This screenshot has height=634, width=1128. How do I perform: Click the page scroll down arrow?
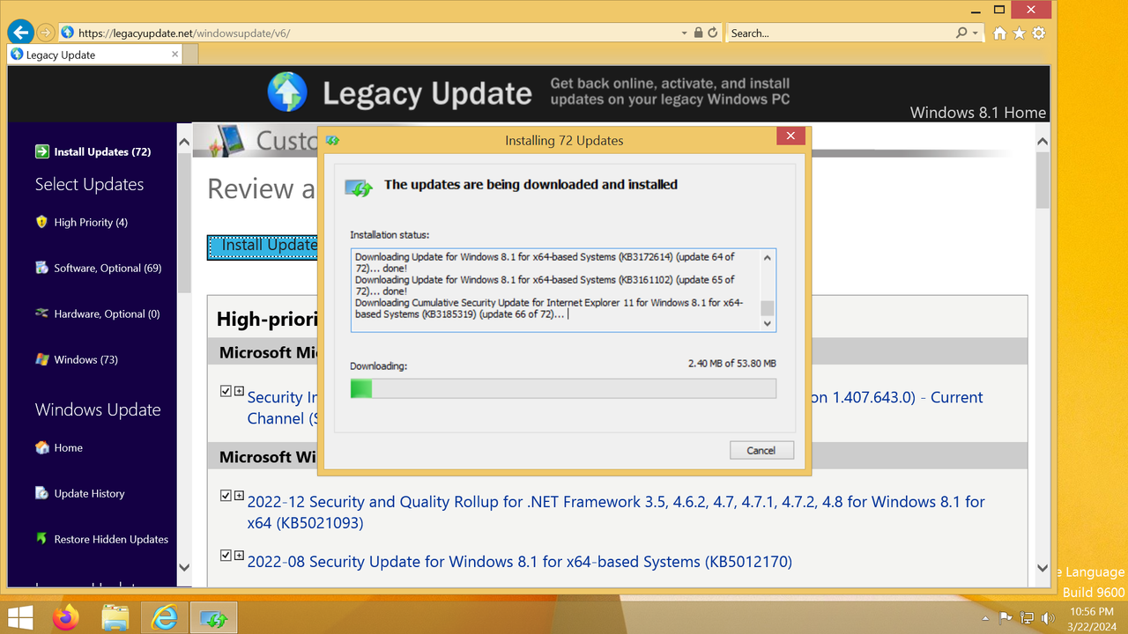(1043, 568)
